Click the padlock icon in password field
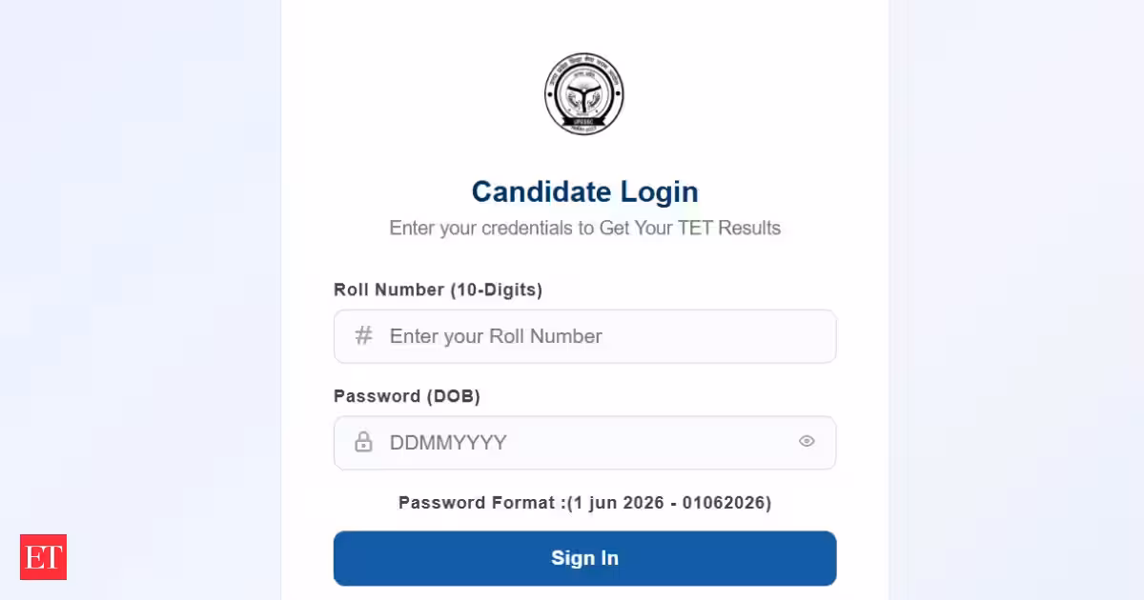The image size is (1144, 600). 363,442
